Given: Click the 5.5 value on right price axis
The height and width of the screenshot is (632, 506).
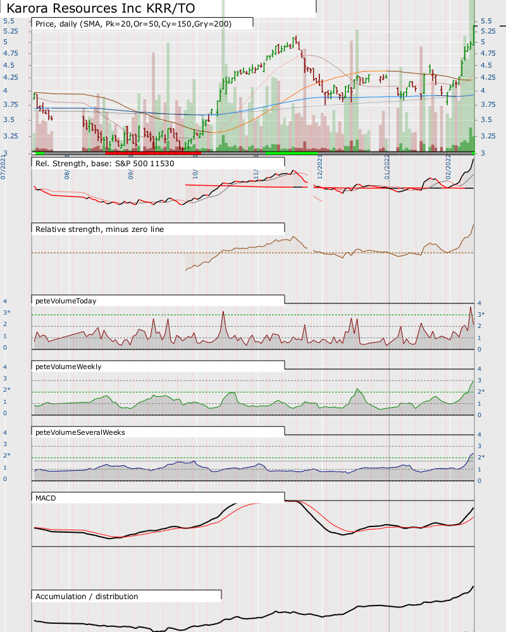Looking at the screenshot, I should coord(486,21).
